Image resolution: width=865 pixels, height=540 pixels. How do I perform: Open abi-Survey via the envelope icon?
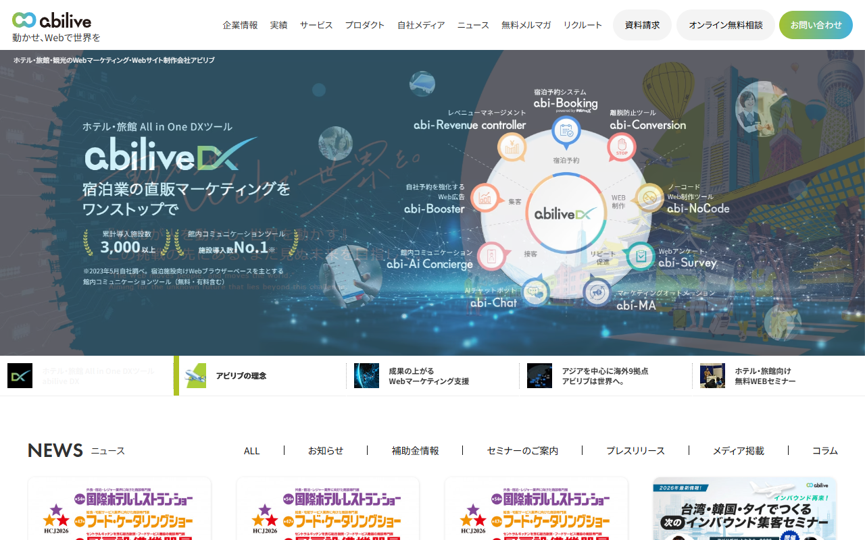(641, 256)
